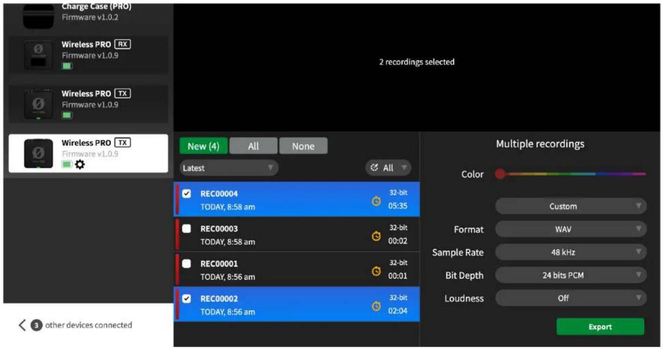Uncheck the REC00004 recording checkbox

[186, 194]
